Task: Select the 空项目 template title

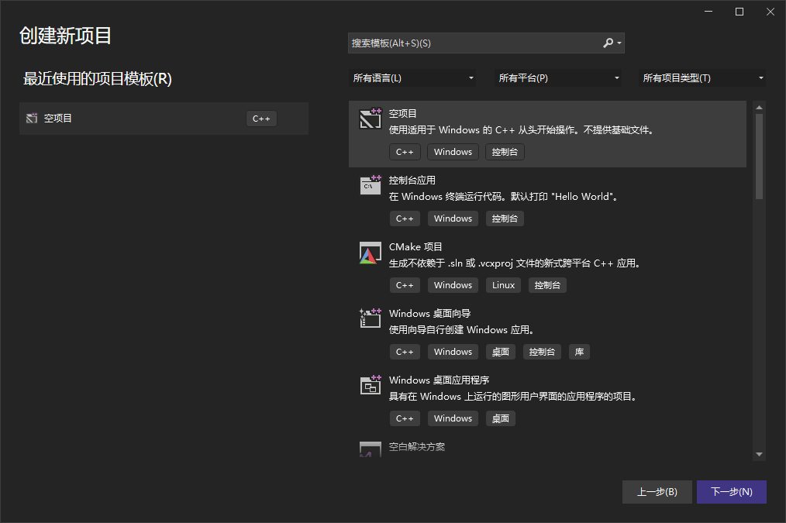Action: [x=402, y=114]
